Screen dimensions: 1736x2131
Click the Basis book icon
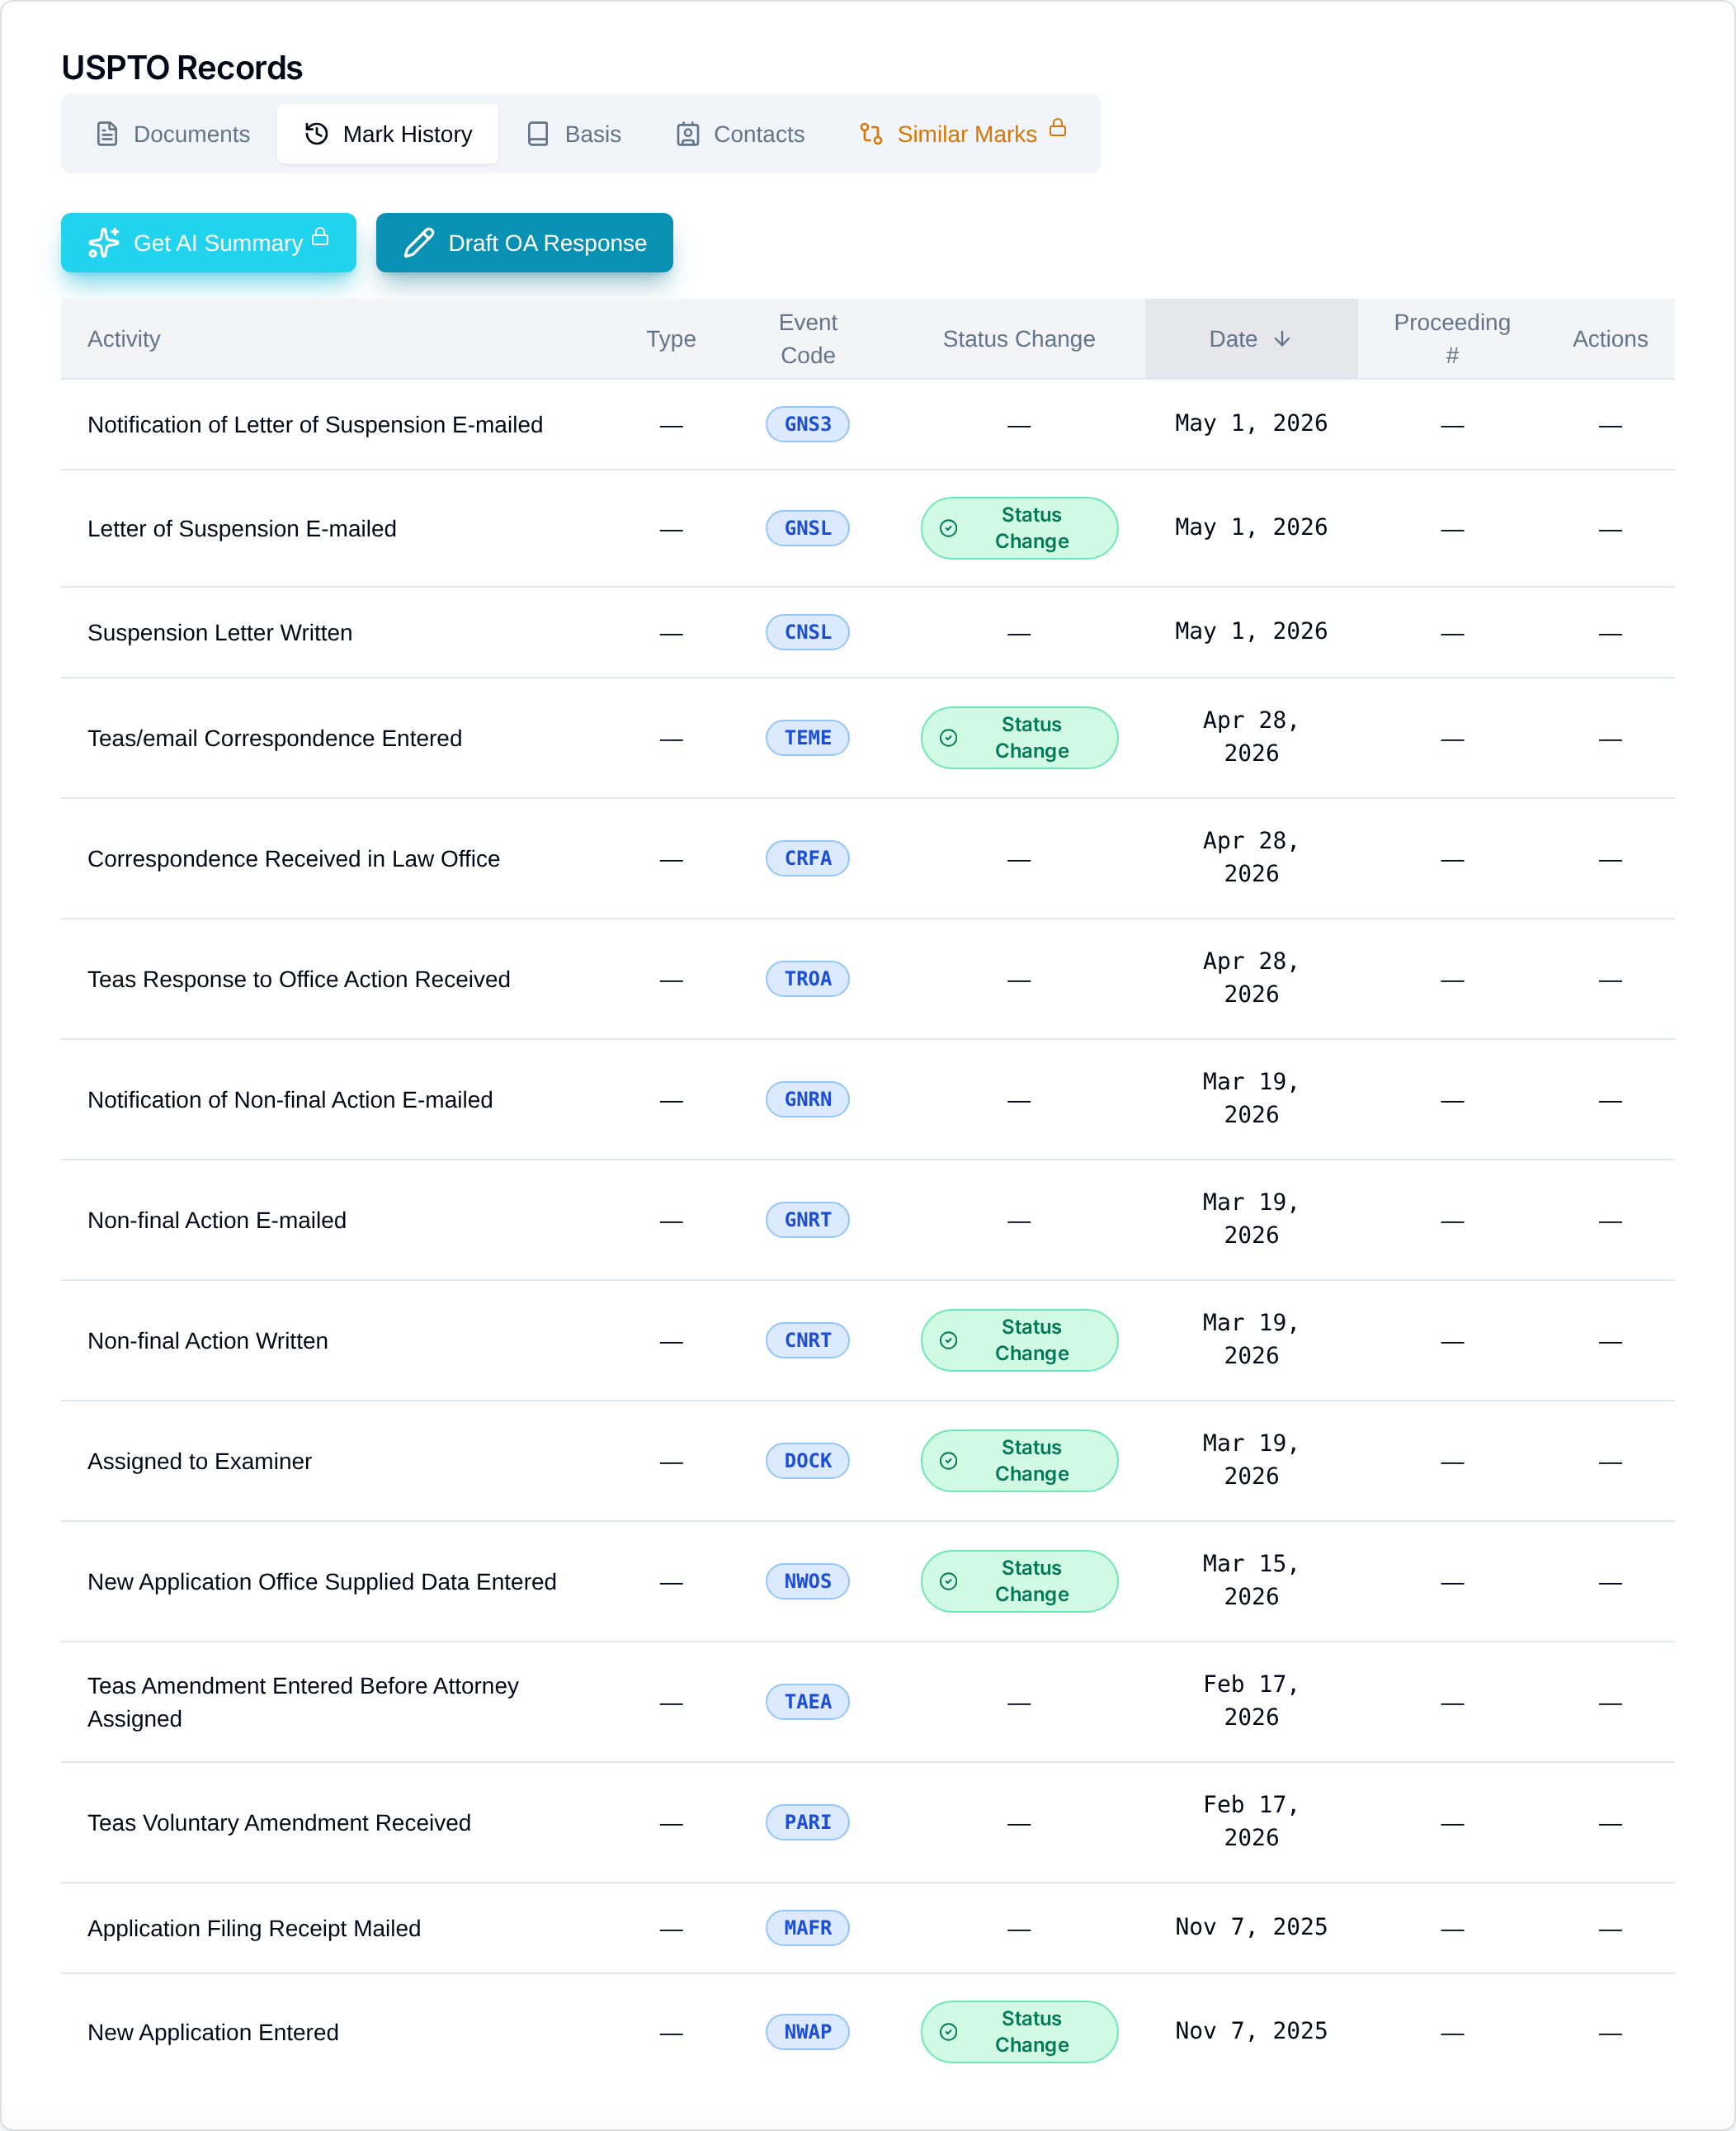538,134
